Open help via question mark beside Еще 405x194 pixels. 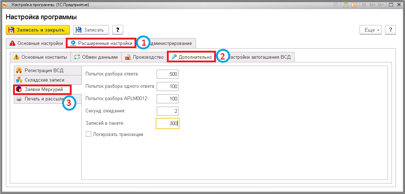coord(390,30)
